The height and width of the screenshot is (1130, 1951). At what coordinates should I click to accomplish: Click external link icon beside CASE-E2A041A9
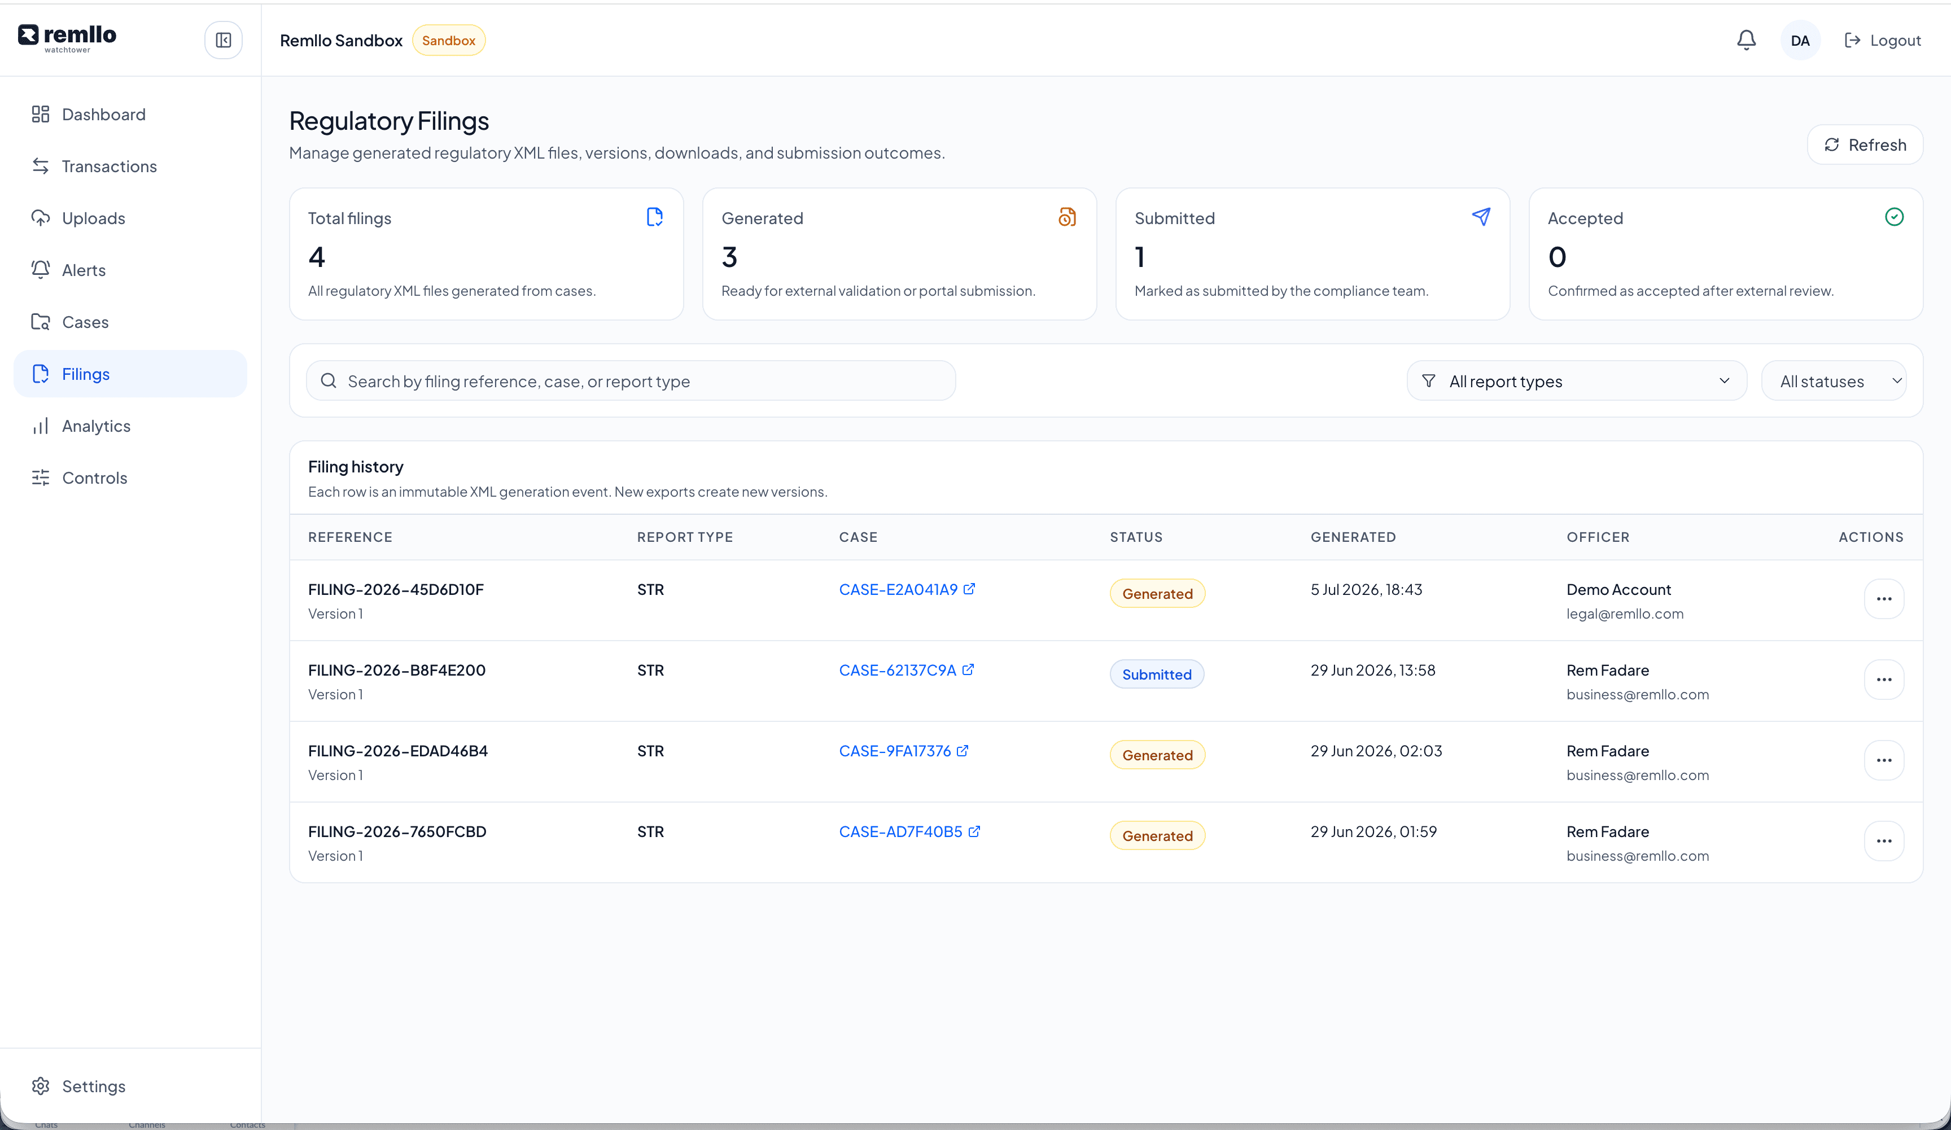click(x=969, y=589)
